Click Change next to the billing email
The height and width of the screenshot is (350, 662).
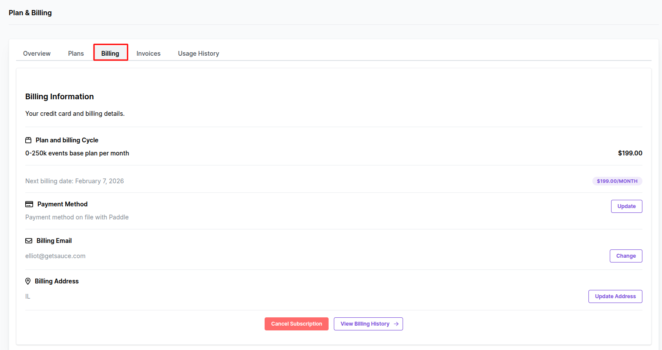tap(626, 256)
